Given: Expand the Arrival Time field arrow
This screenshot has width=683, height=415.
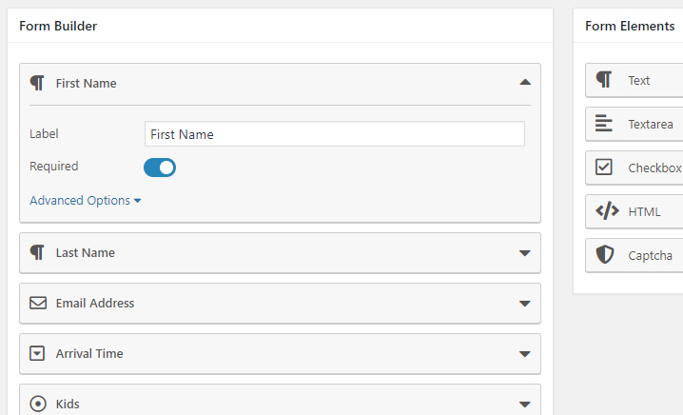Looking at the screenshot, I should point(524,354).
